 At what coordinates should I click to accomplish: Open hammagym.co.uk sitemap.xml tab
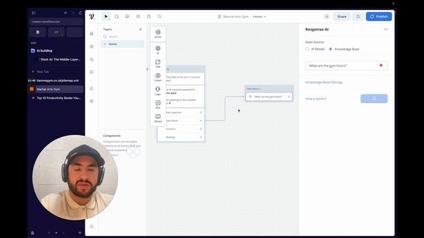(56, 81)
